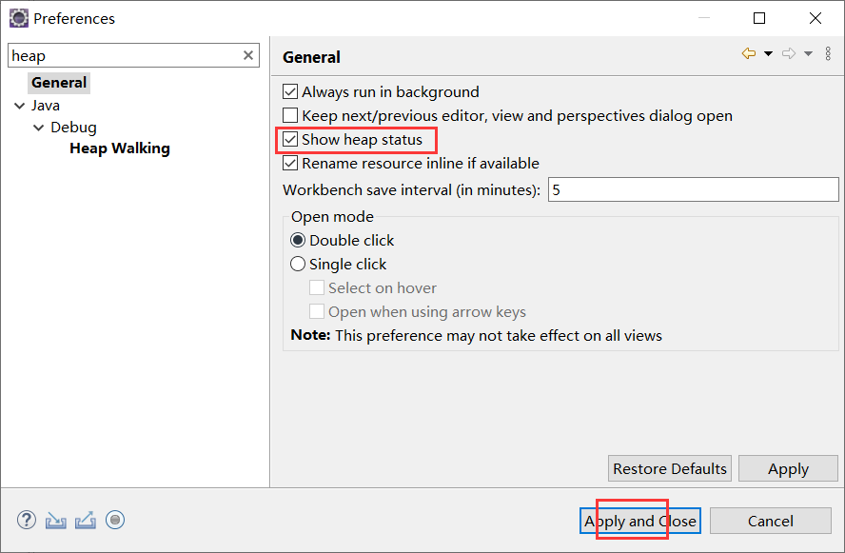Click the Eclipse Preferences window icon
845x553 pixels.
[18, 18]
